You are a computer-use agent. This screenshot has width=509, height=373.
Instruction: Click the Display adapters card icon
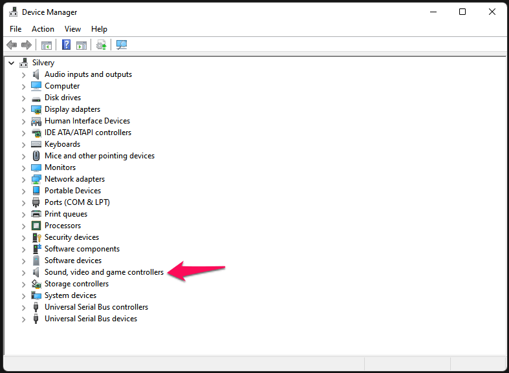(x=36, y=110)
